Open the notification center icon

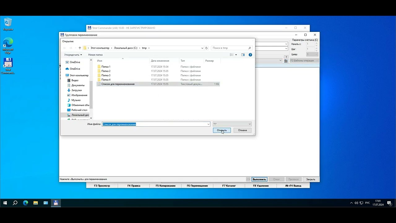coord(390,203)
